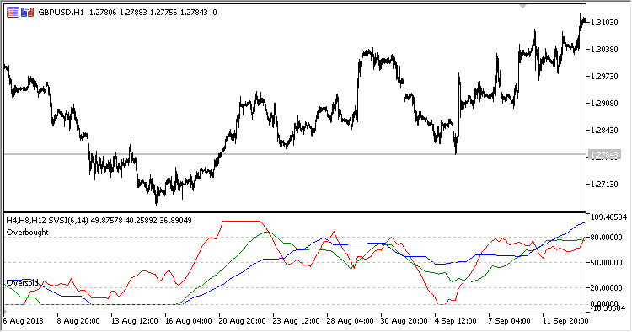The image size is (632, 332).
Task: Click the SVSI value 49.87578
Action: (x=107, y=221)
